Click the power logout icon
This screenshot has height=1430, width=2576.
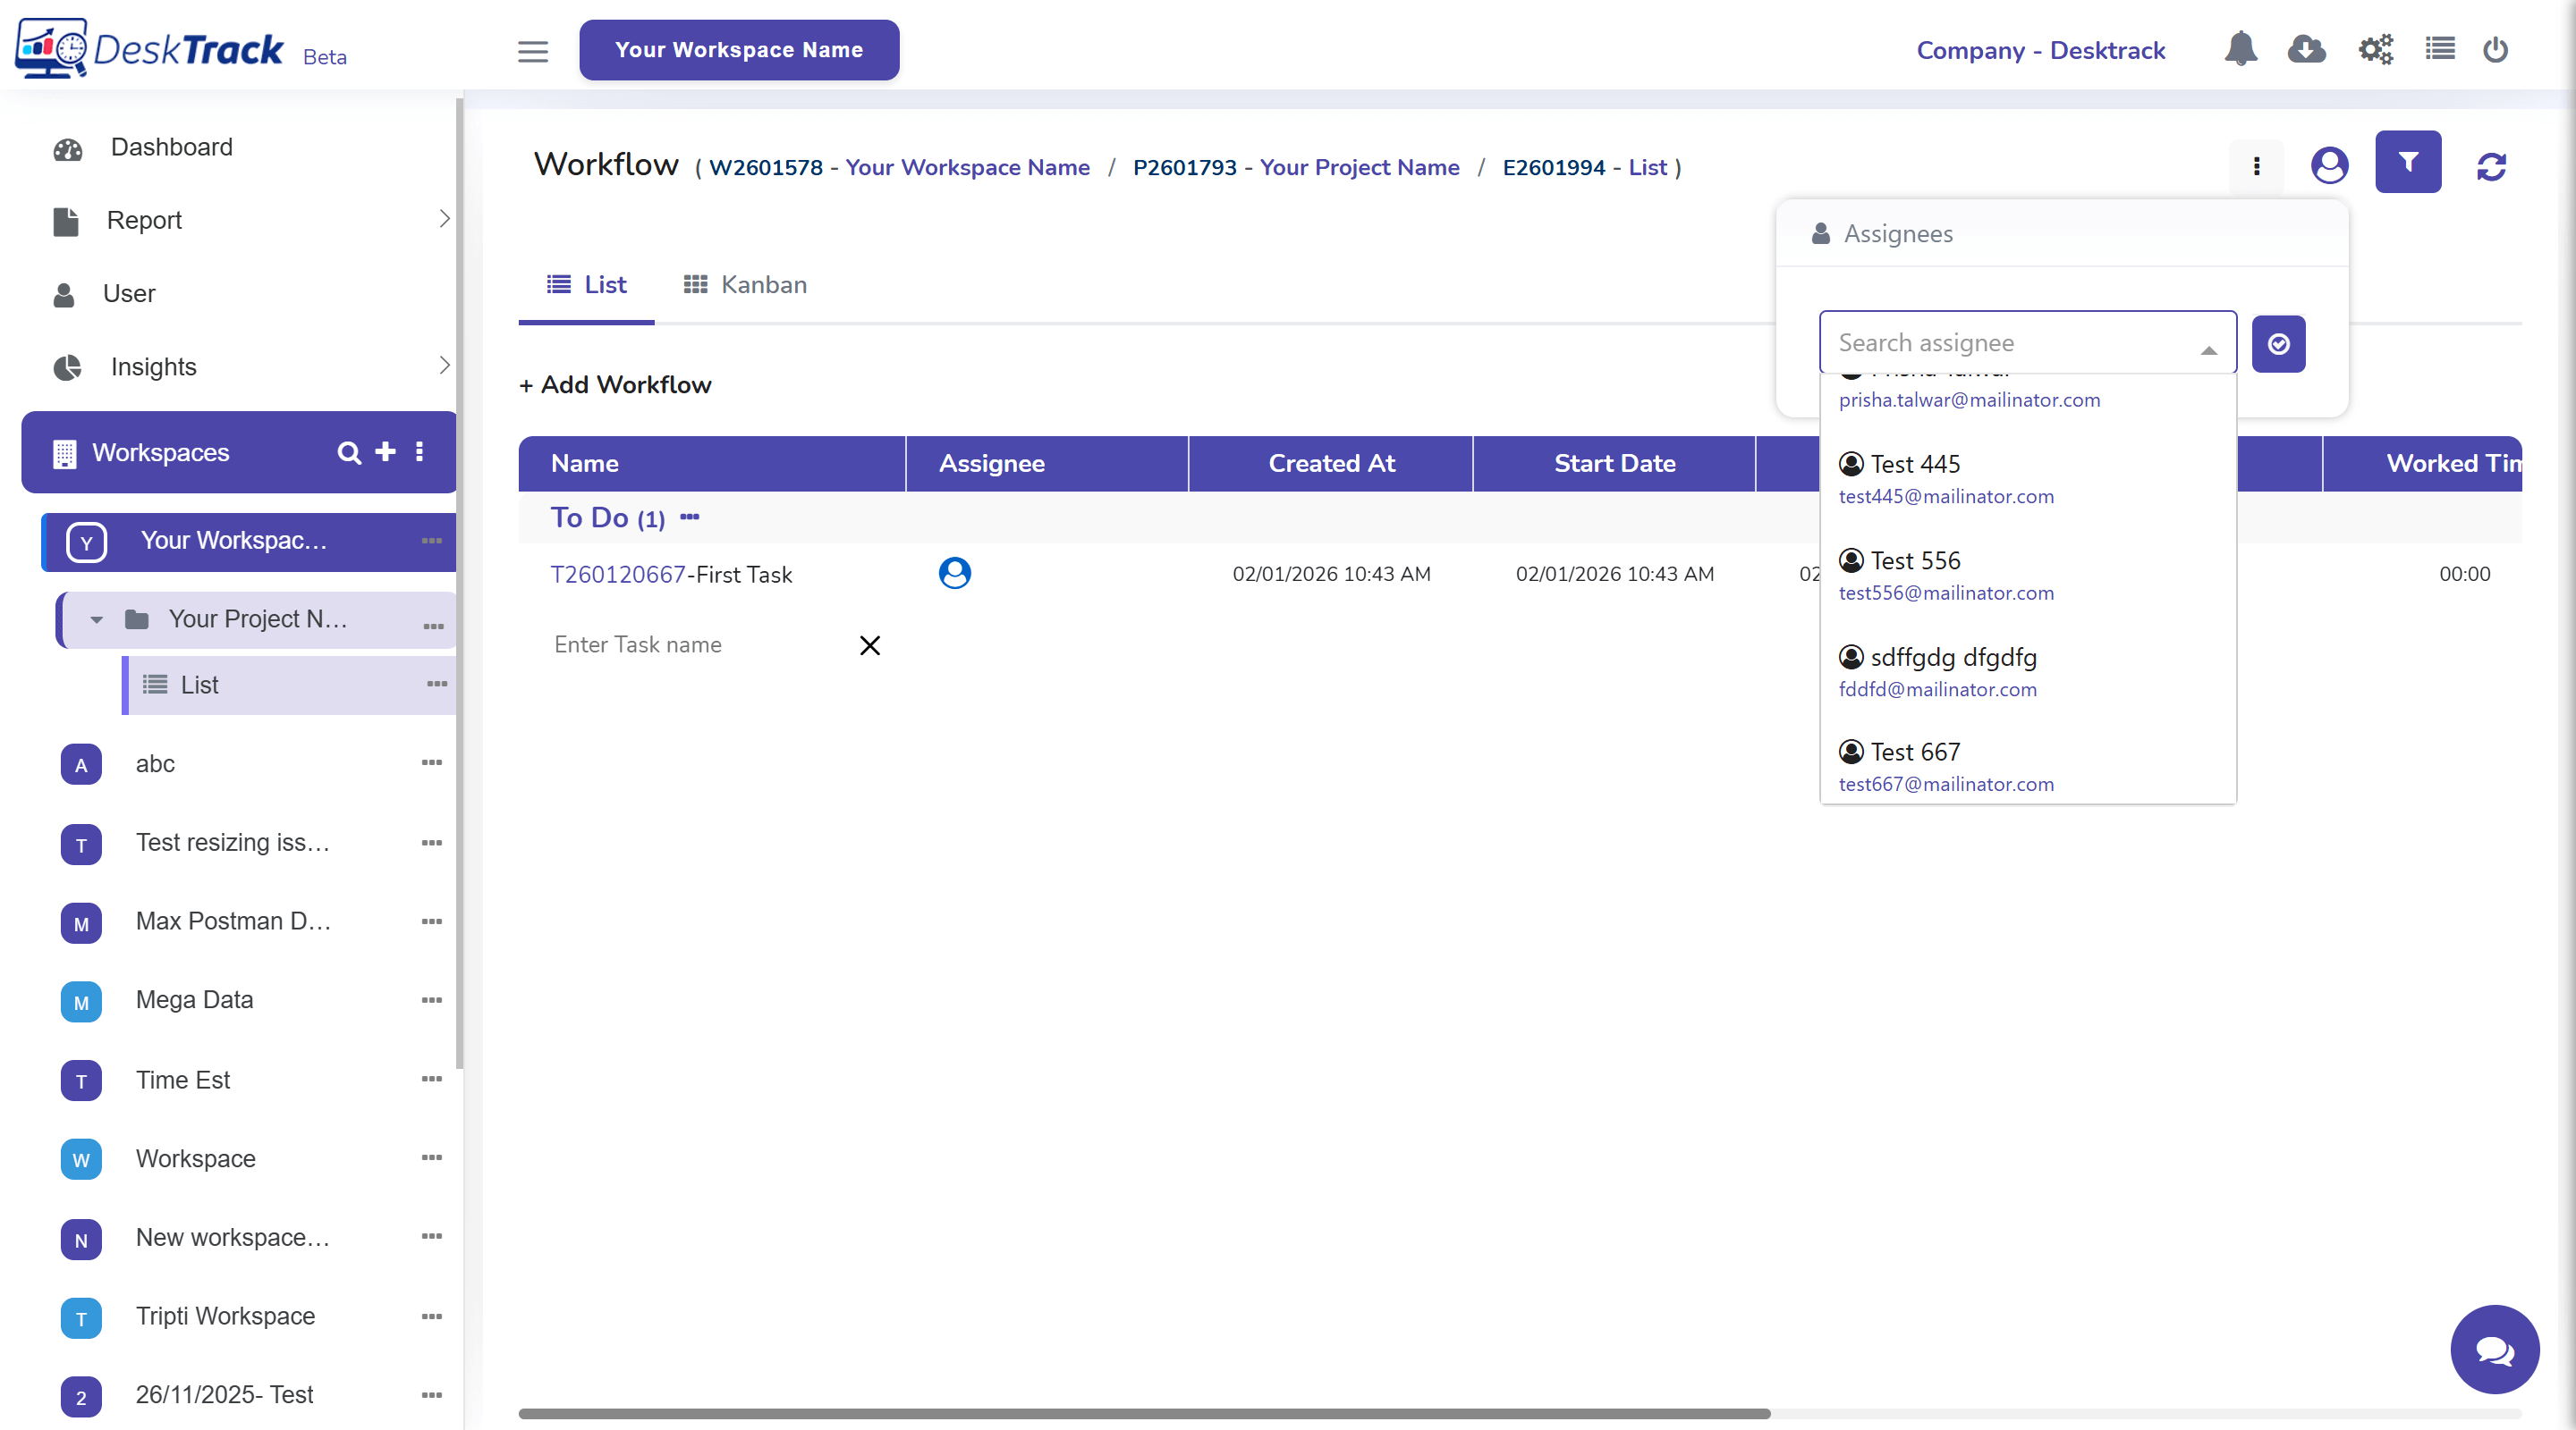(x=2495, y=49)
